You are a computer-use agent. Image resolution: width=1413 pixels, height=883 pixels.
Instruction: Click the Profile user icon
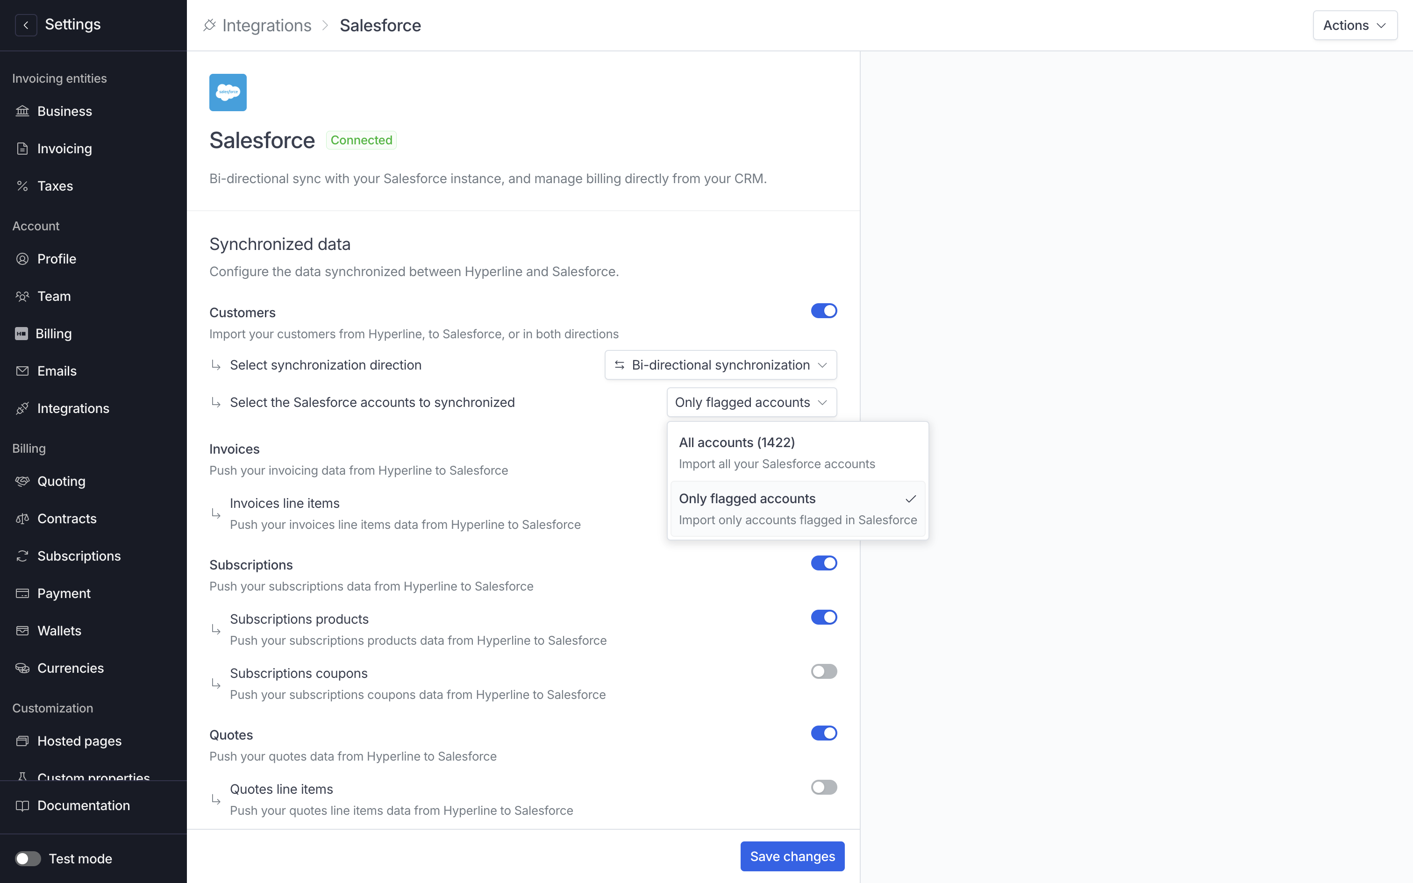pos(22,259)
